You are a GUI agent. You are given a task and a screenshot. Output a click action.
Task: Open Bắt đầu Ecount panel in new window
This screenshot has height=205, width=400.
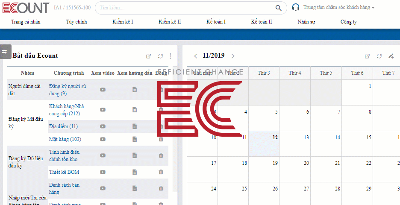click(148, 56)
